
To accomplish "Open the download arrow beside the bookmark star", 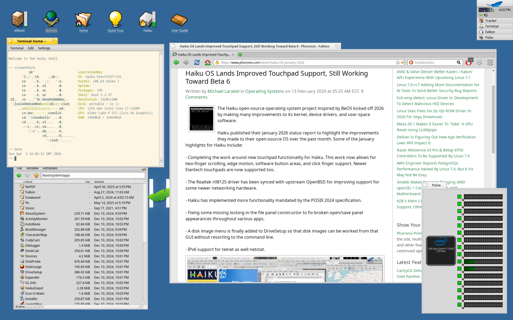I will click(402, 62).
